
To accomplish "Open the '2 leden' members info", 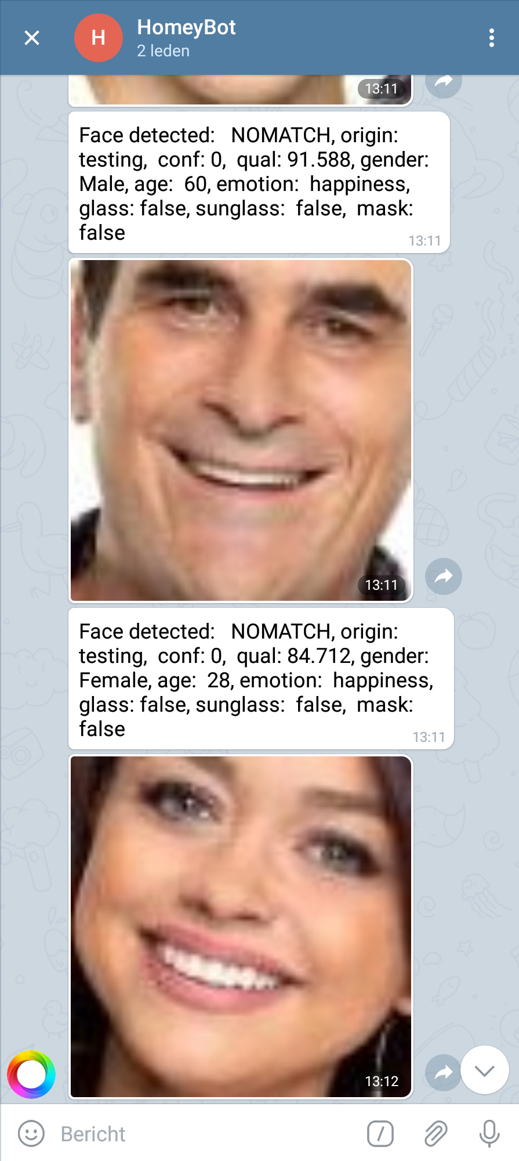I will [x=163, y=51].
